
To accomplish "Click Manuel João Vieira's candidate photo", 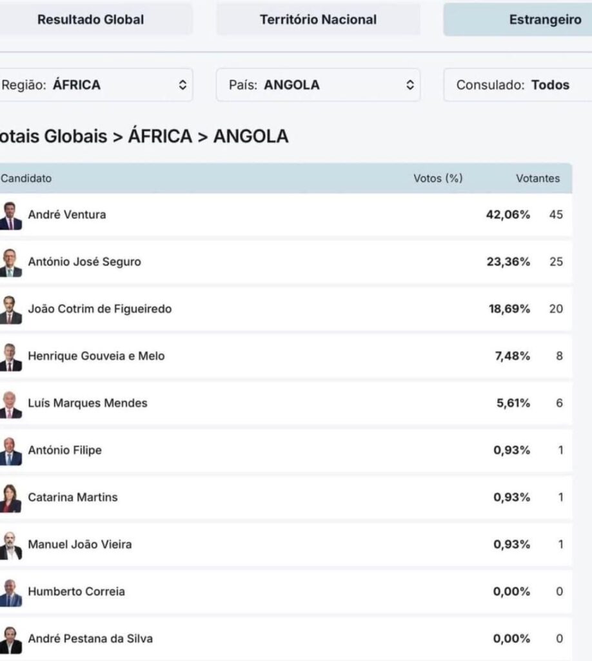I will click(x=10, y=545).
